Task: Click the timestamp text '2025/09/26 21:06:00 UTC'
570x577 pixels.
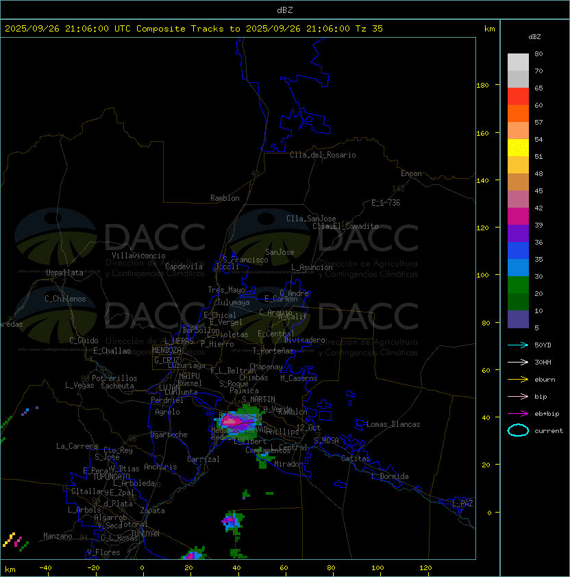Action: pyautogui.click(x=68, y=29)
